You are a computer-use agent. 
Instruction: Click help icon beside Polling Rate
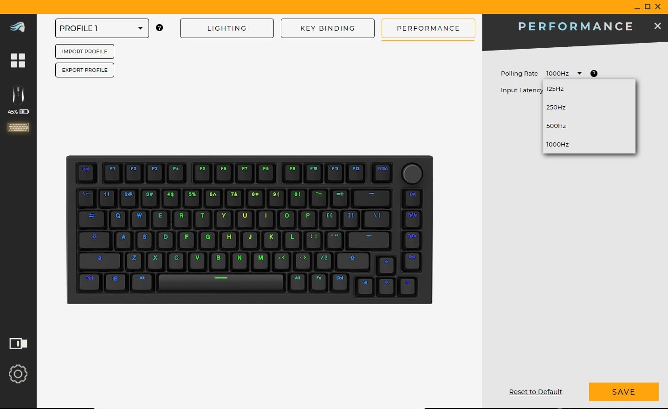tap(594, 73)
